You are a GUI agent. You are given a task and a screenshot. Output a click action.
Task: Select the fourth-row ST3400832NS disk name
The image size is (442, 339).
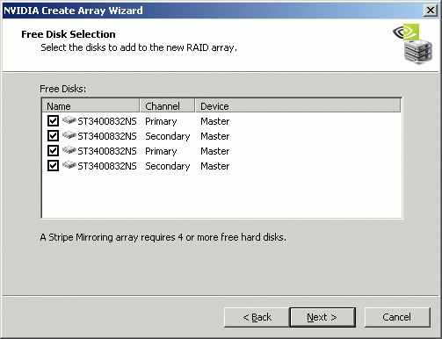point(107,166)
